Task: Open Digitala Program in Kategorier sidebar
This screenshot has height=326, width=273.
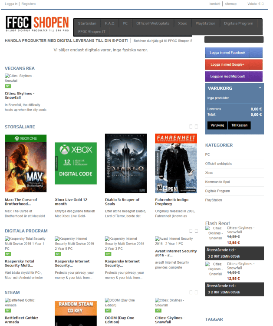Action: pyautogui.click(x=217, y=191)
